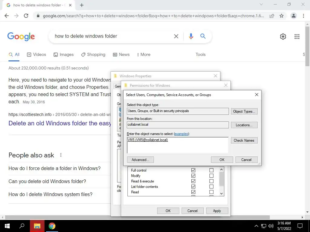The width and height of the screenshot is (310, 232).
Task: Open the Google apps grid
Action: click(x=297, y=37)
